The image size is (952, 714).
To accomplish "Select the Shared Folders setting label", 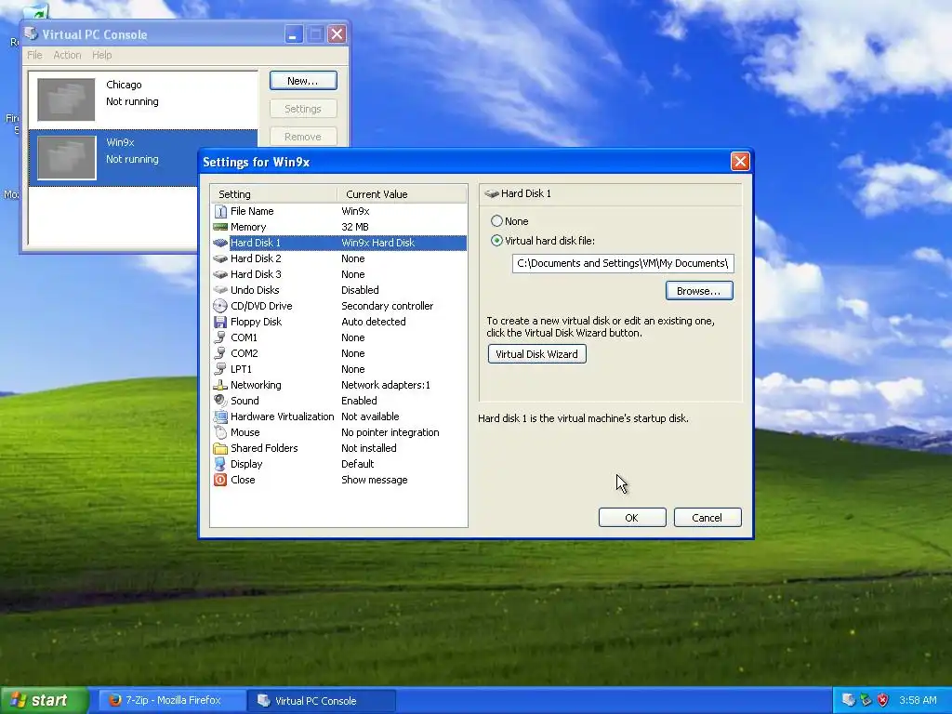I will tap(264, 448).
